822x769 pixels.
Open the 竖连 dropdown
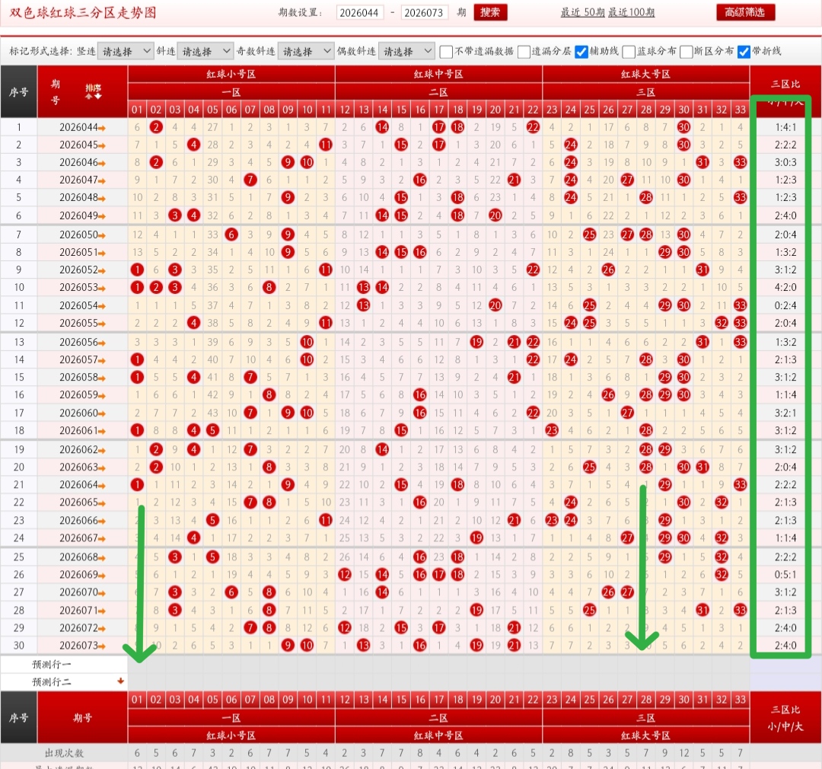point(126,51)
